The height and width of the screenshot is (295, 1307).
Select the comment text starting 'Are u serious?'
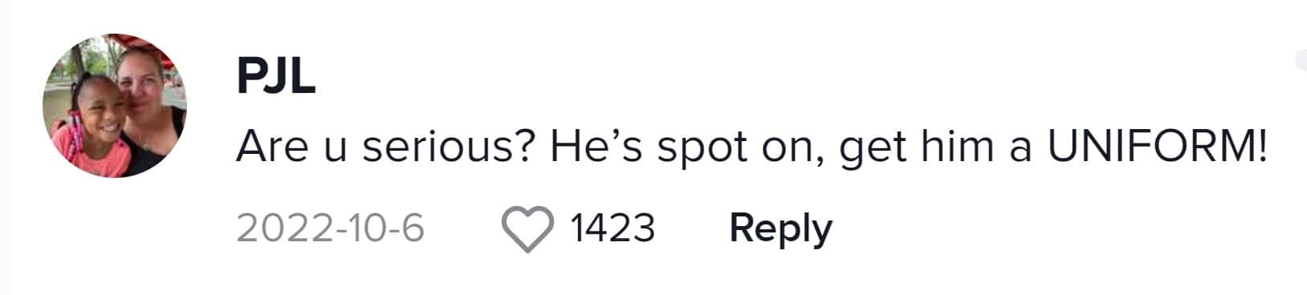click(x=751, y=147)
